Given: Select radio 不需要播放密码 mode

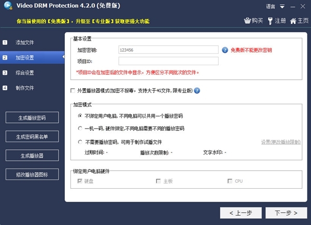Looking at the screenshot, I should click(x=80, y=142).
